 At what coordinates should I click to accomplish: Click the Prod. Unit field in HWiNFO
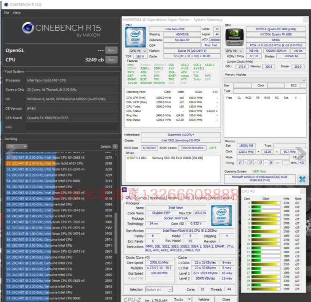pyautogui.click(x=211, y=45)
